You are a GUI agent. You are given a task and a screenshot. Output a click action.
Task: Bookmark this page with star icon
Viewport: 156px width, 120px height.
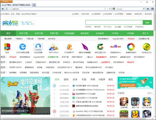105,9
